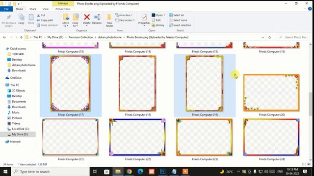314x176 pixels.
Task: Click the Search Photo Border field
Action: click(x=293, y=37)
